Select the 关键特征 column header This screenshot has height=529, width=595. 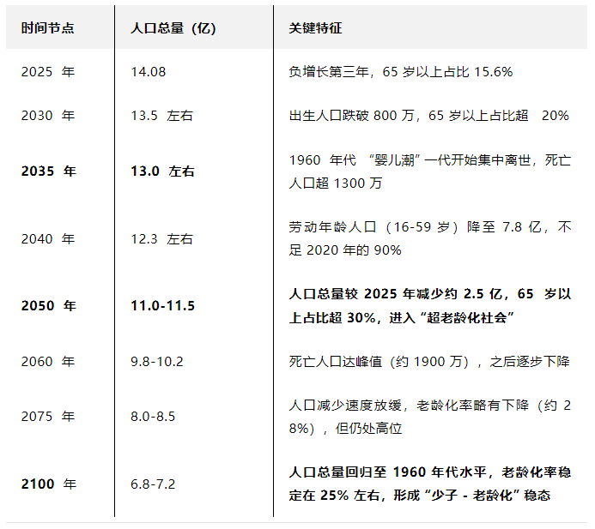315,28
